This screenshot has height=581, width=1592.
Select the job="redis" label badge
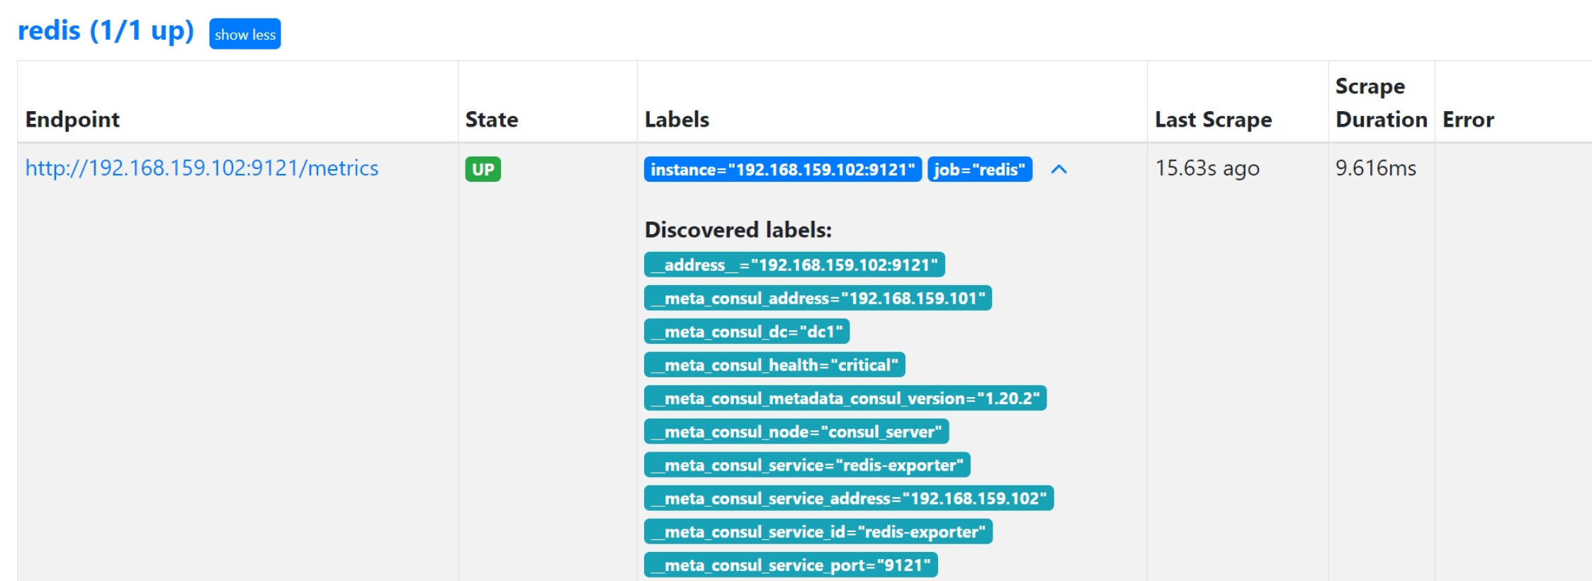point(979,169)
